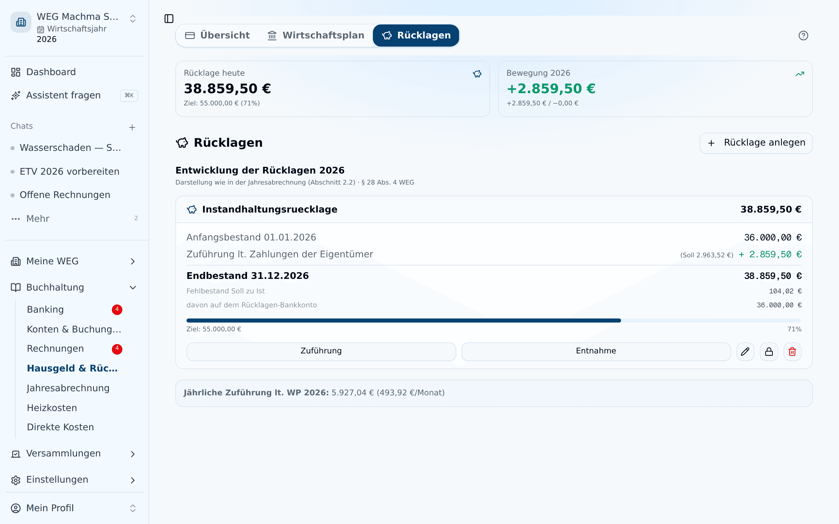Click the Banking notification badge 4

point(117,309)
